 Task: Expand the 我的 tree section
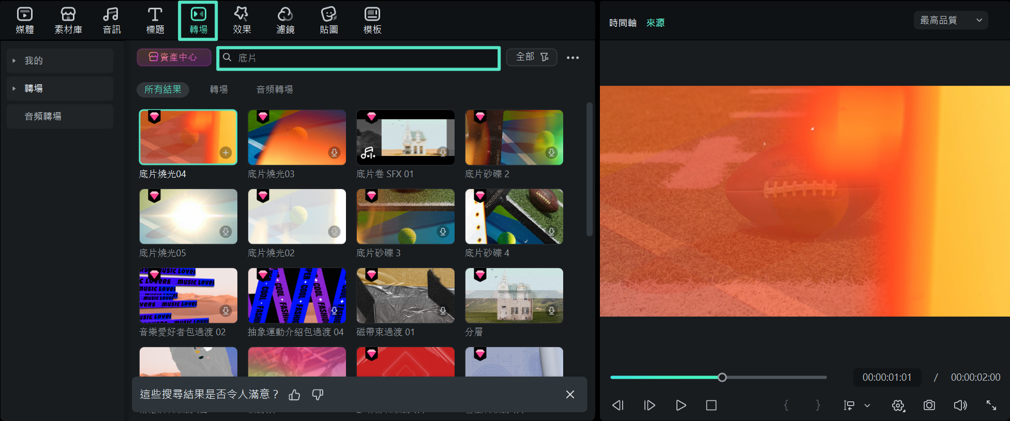coord(14,61)
